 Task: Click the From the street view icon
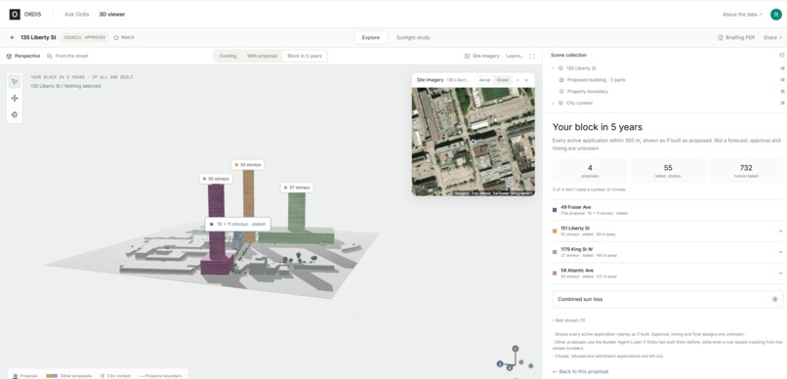[50, 57]
